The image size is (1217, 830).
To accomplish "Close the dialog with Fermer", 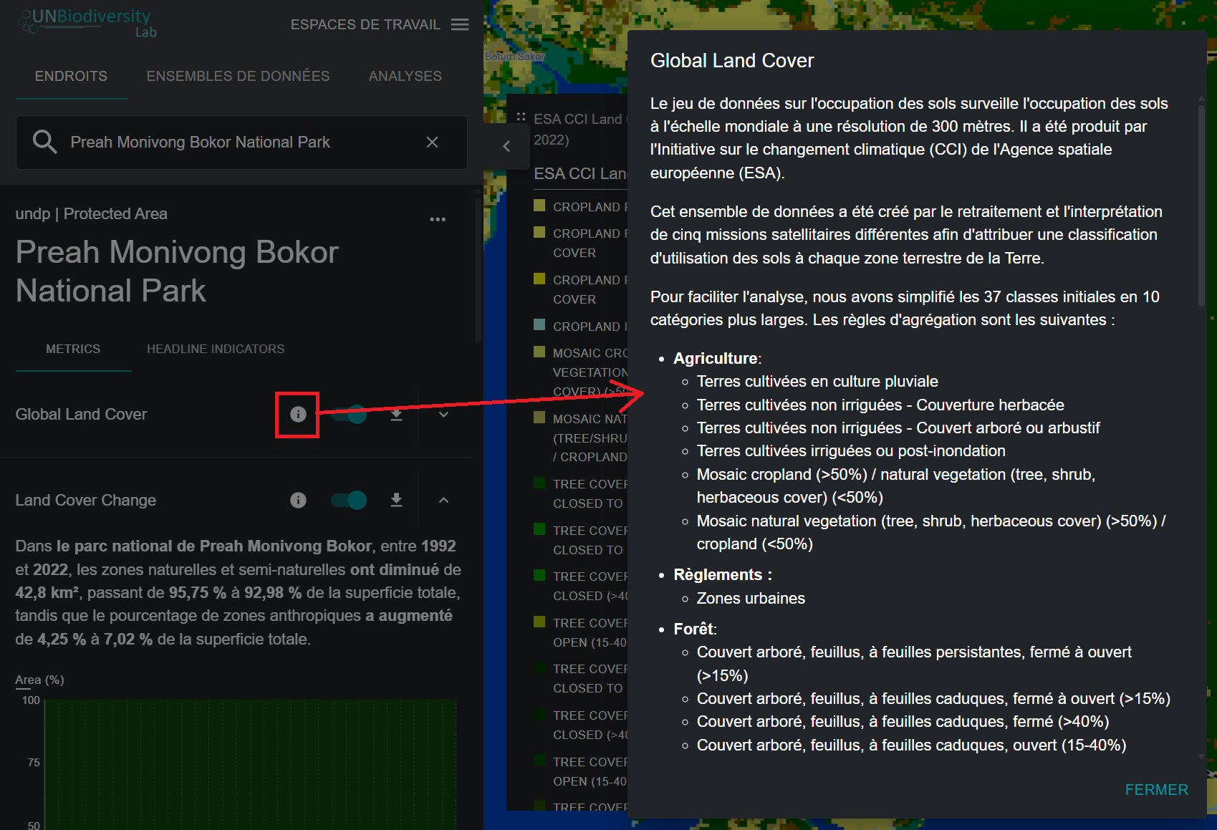I will point(1155,789).
